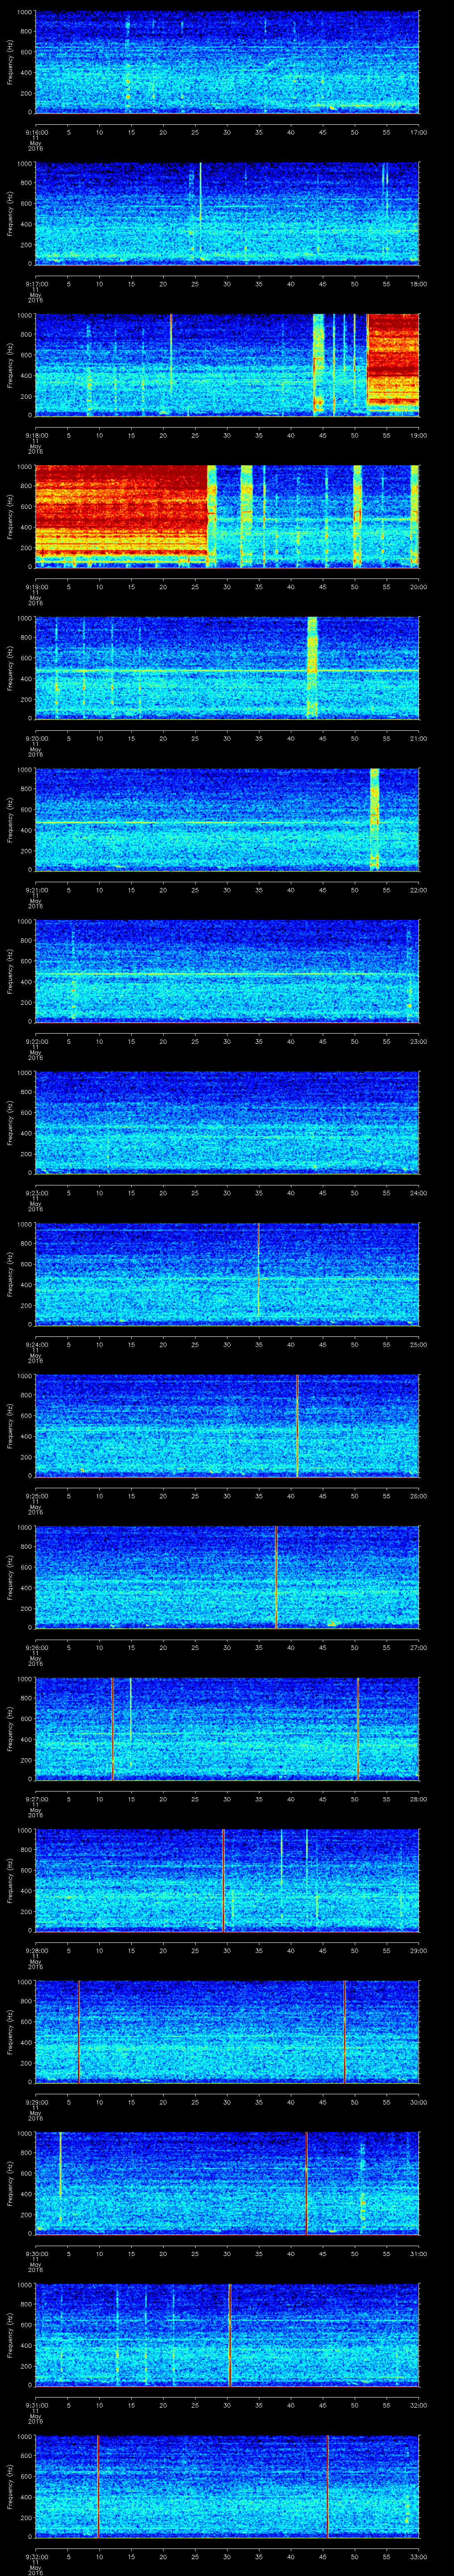The width and height of the screenshot is (454, 2576).
Task: Open the 9:18:00 spectrogram panel
Action: pos(227,364)
